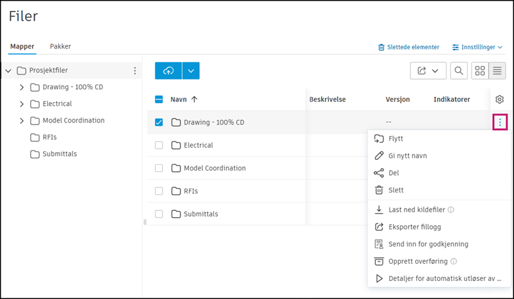Screen dimensions: 514x299
Task: Switch to grid view layout
Action: point(480,71)
